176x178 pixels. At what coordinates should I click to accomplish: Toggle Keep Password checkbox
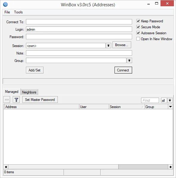click(138, 21)
